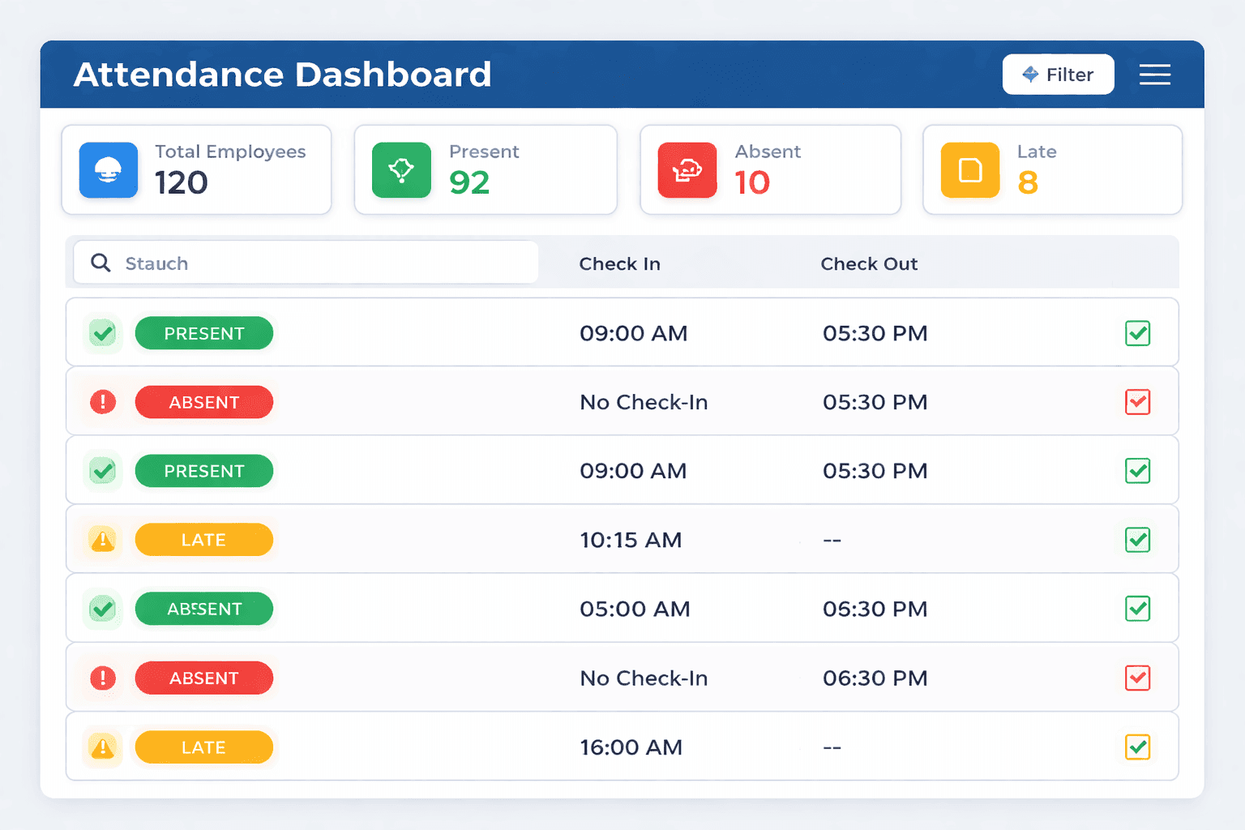
Task: Click the yellow LATE status pill
Action: tap(203, 540)
